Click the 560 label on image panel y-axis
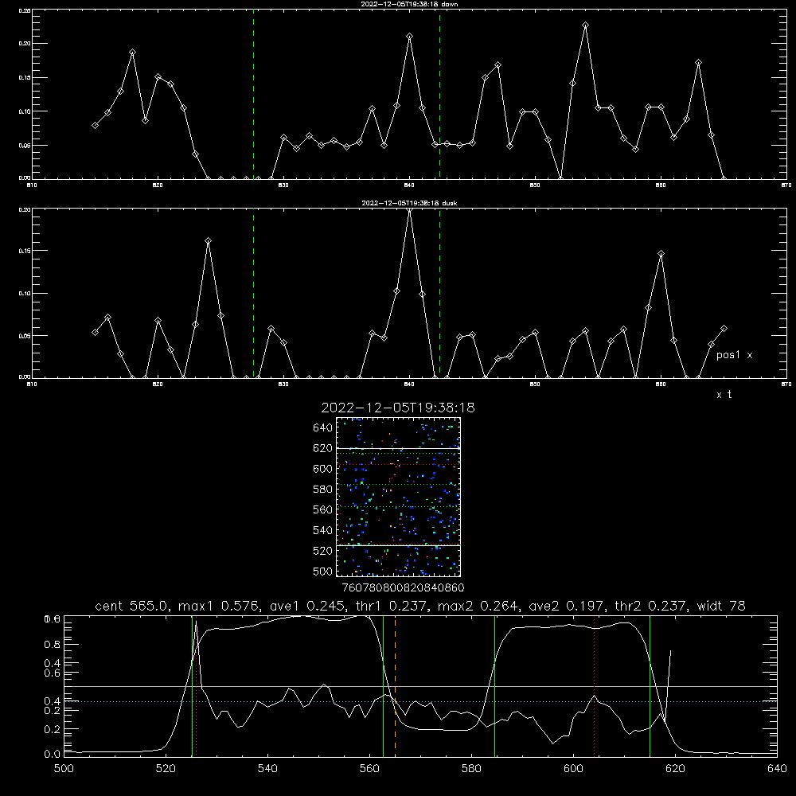Image resolution: width=796 pixels, height=796 pixels. pyautogui.click(x=323, y=509)
